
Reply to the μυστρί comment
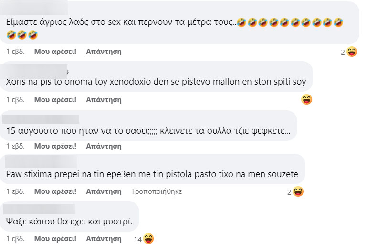coord(104,239)
